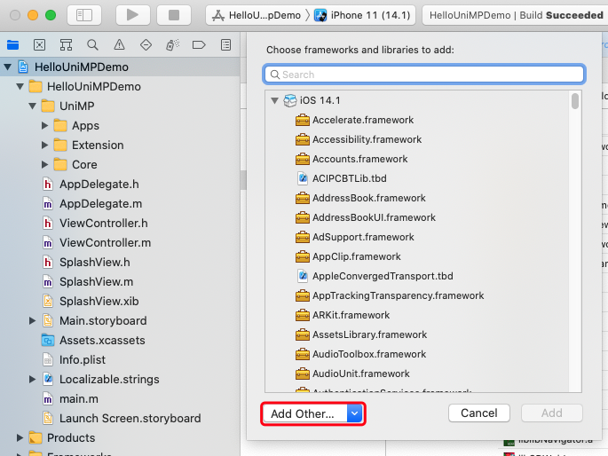Open Info.plist file
Image resolution: width=608 pixels, height=456 pixels.
click(x=74, y=360)
